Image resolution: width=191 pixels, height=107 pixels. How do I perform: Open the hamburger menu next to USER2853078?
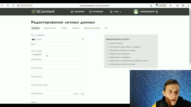tap(157, 12)
